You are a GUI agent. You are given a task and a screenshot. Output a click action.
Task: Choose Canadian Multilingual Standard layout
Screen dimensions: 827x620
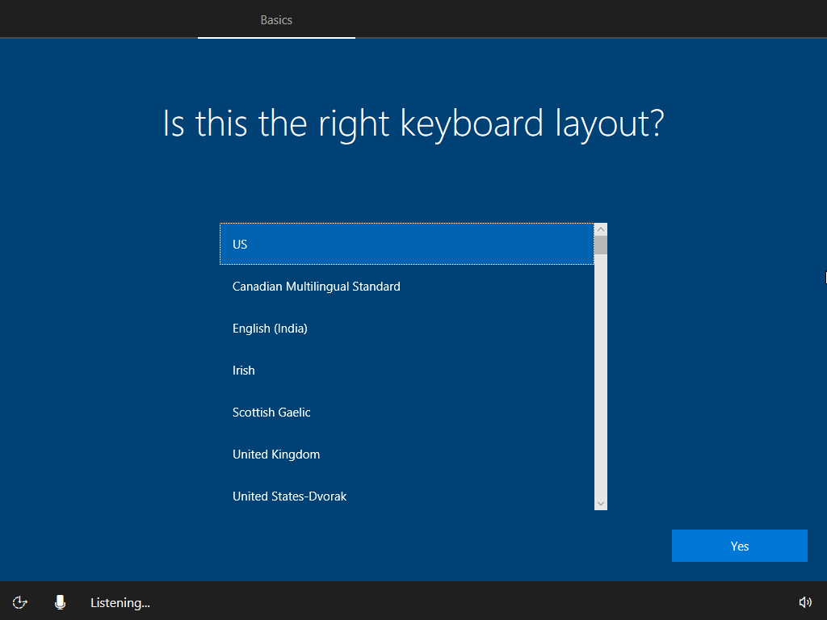click(x=407, y=287)
